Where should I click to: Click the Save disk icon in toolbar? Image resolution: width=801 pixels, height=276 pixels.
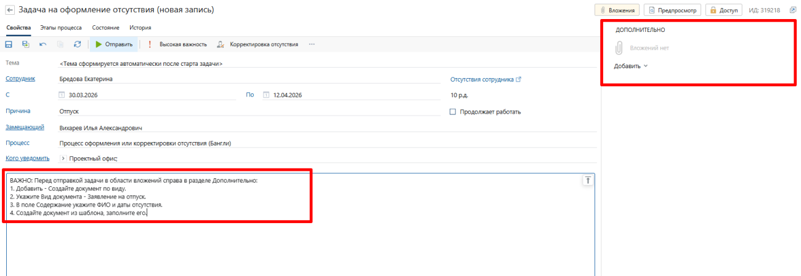click(9, 44)
